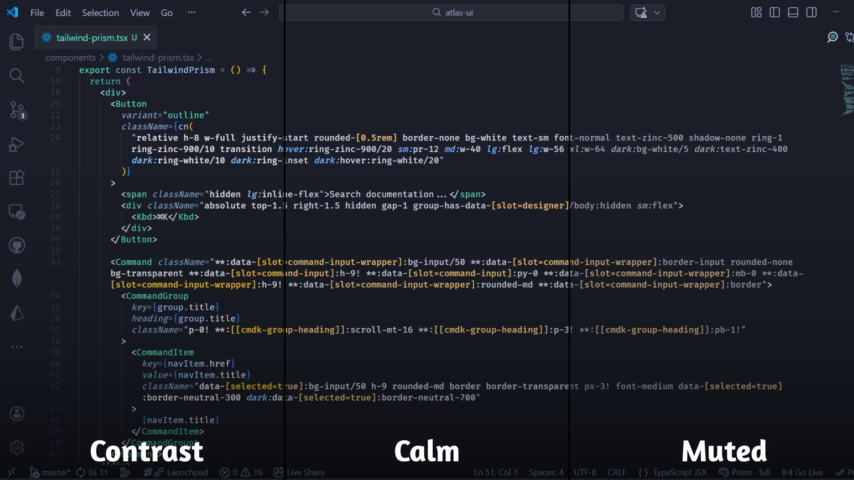Toggle the primary sidebar layout button
This screenshot has height=480, width=854.
[x=774, y=12]
